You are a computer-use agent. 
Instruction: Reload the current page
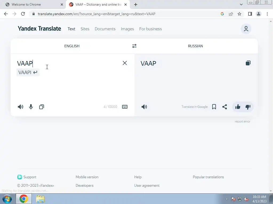click(23, 14)
